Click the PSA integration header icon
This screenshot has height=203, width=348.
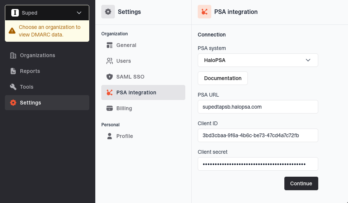[x=205, y=12]
